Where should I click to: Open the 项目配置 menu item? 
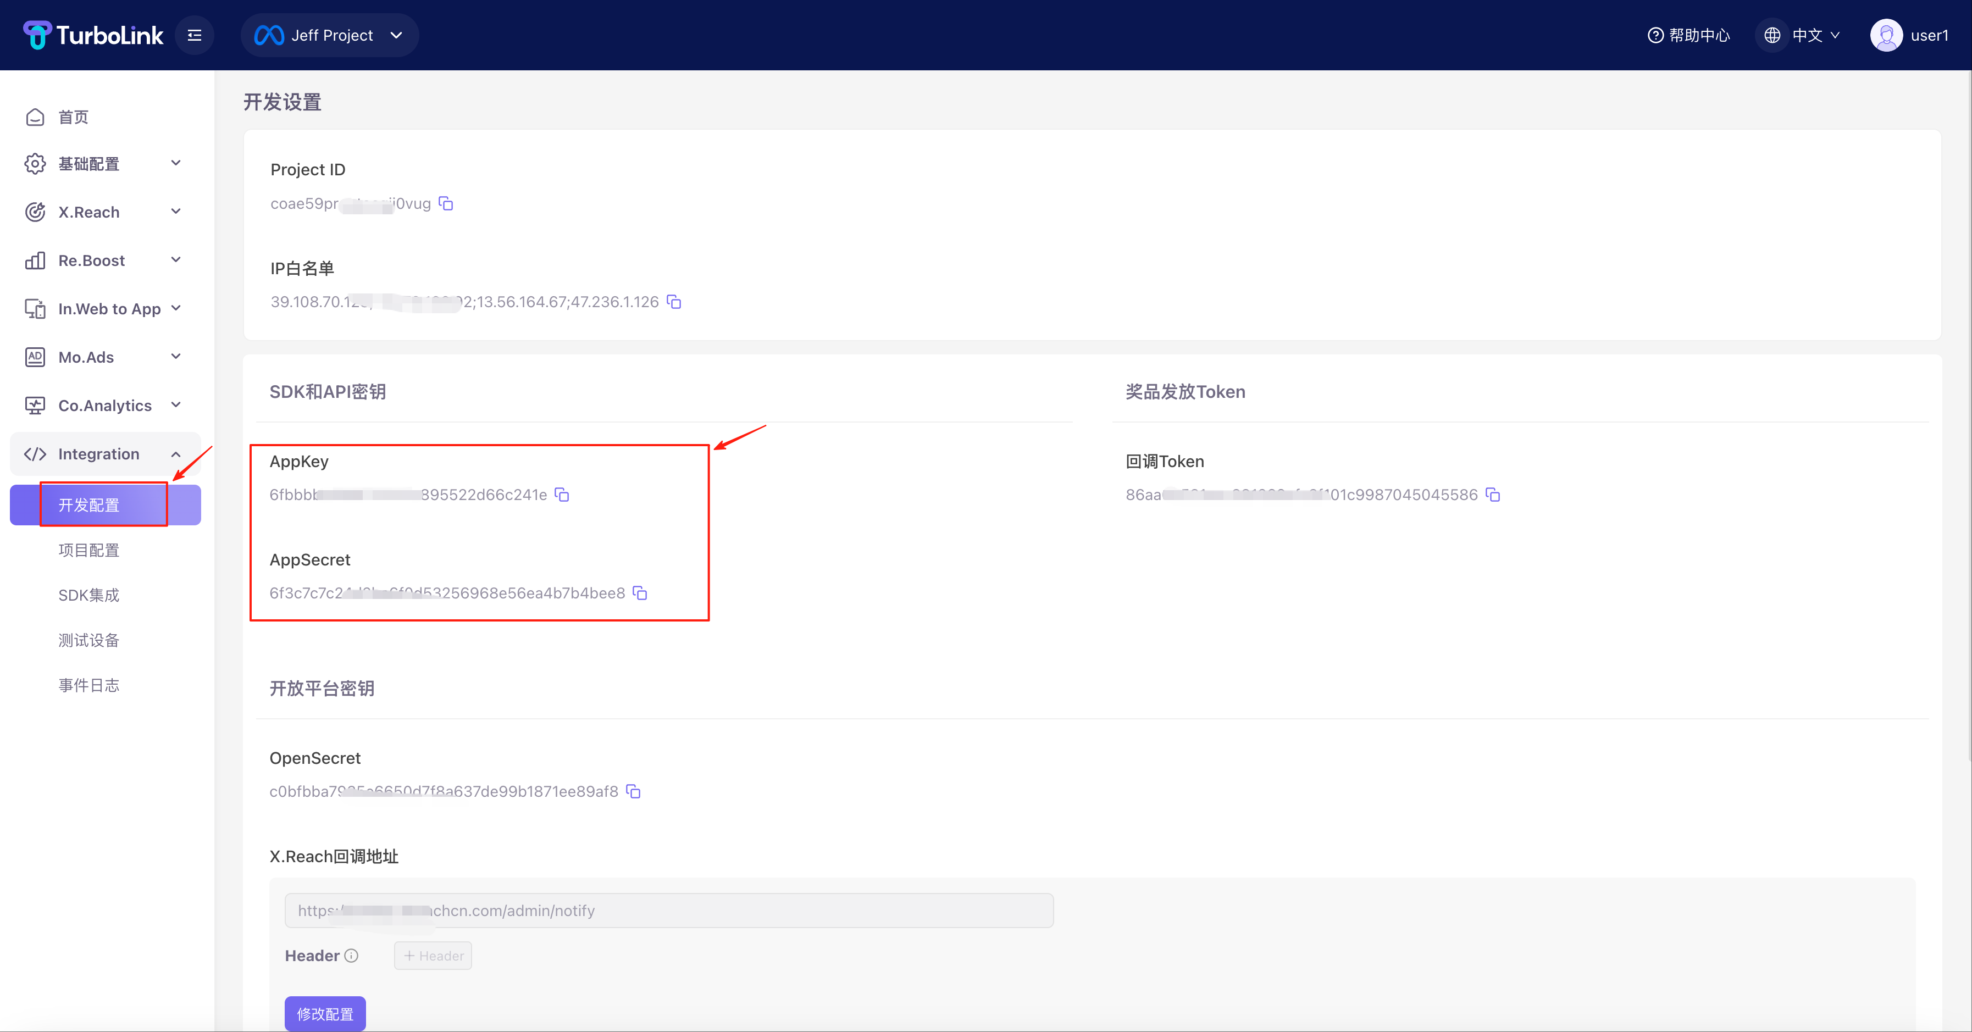click(x=89, y=551)
